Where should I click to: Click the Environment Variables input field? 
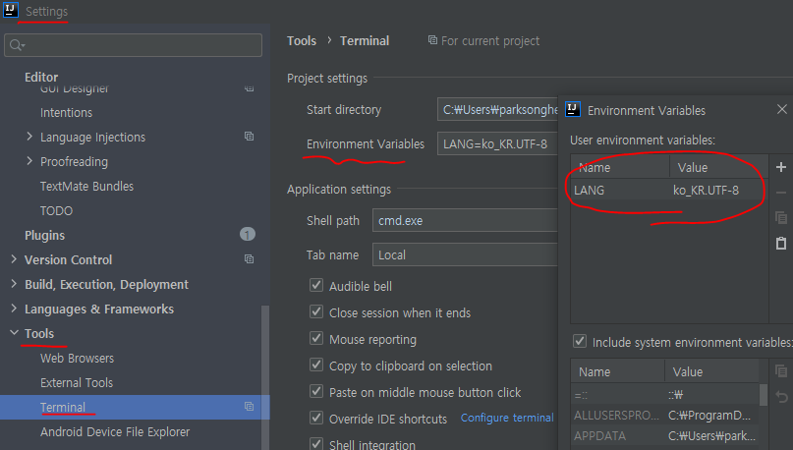click(498, 144)
